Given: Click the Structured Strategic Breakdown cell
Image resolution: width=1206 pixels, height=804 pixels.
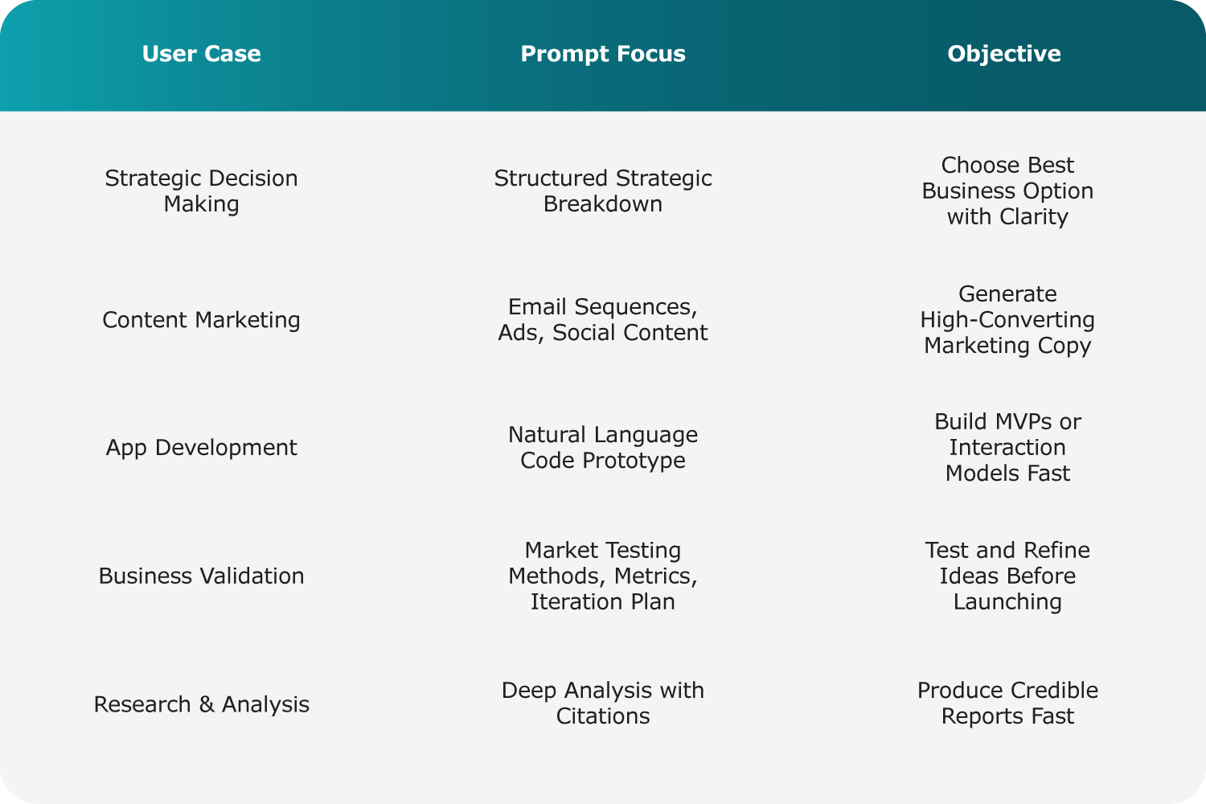Looking at the screenshot, I should [x=603, y=191].
